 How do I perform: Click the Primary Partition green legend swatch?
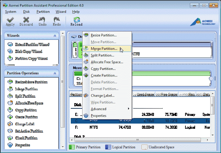(72, 147)
